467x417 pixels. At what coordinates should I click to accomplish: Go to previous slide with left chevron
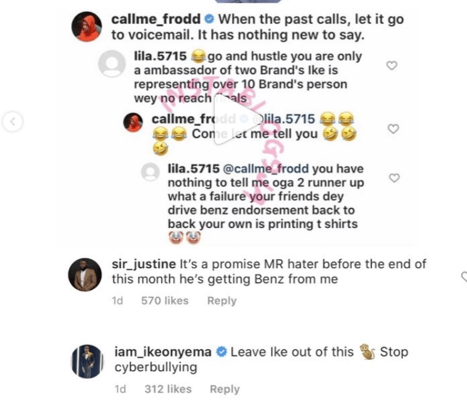[12, 121]
